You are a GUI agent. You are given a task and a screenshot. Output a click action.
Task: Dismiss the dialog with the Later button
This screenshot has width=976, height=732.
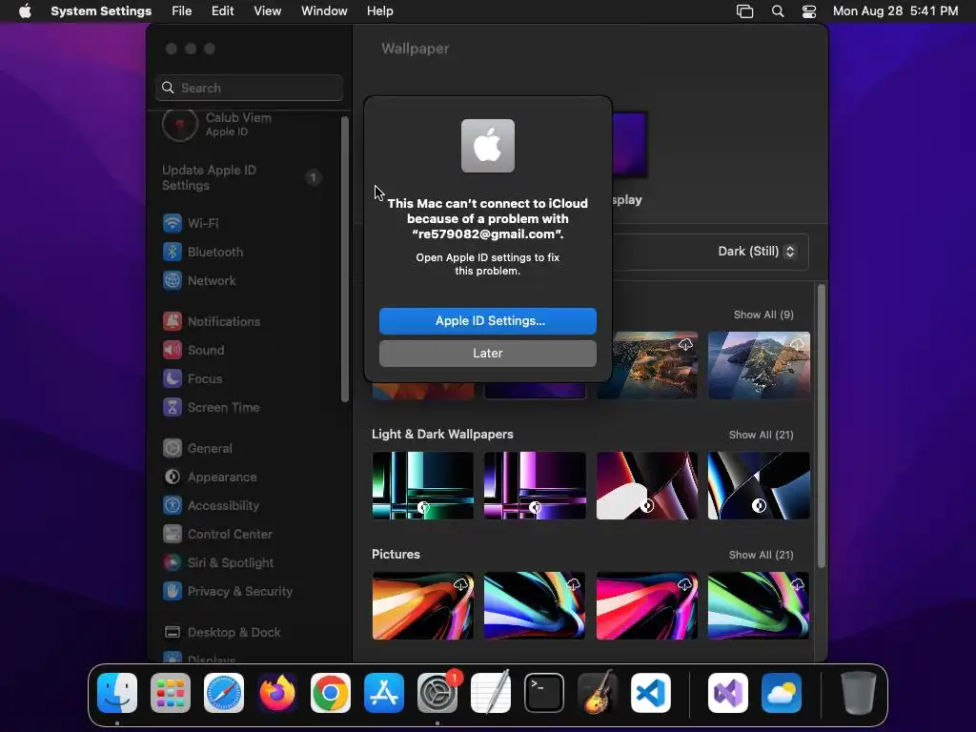pos(487,353)
